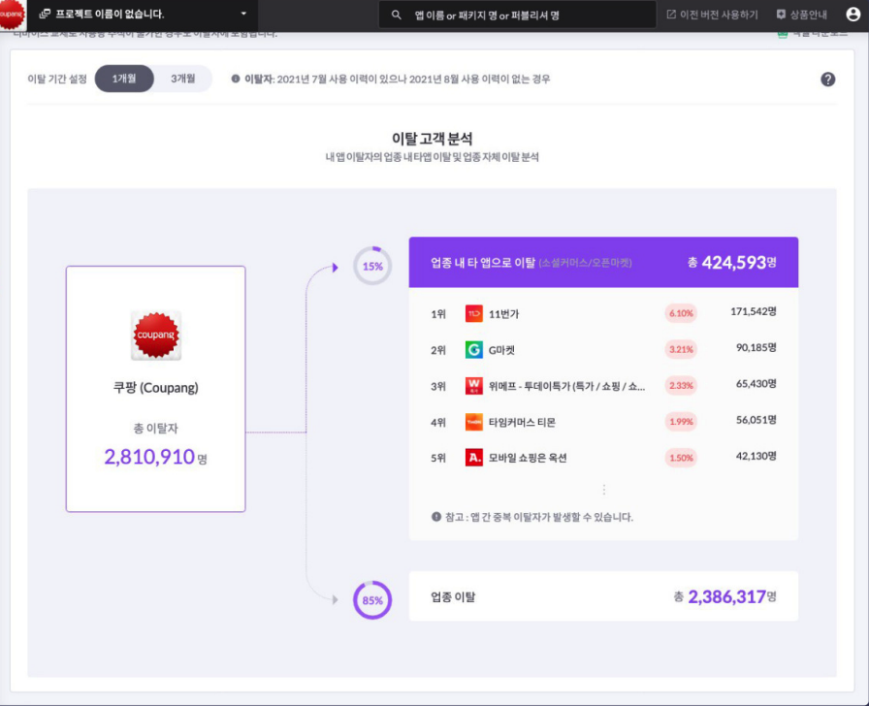Focus the app name or package search field

517,15
